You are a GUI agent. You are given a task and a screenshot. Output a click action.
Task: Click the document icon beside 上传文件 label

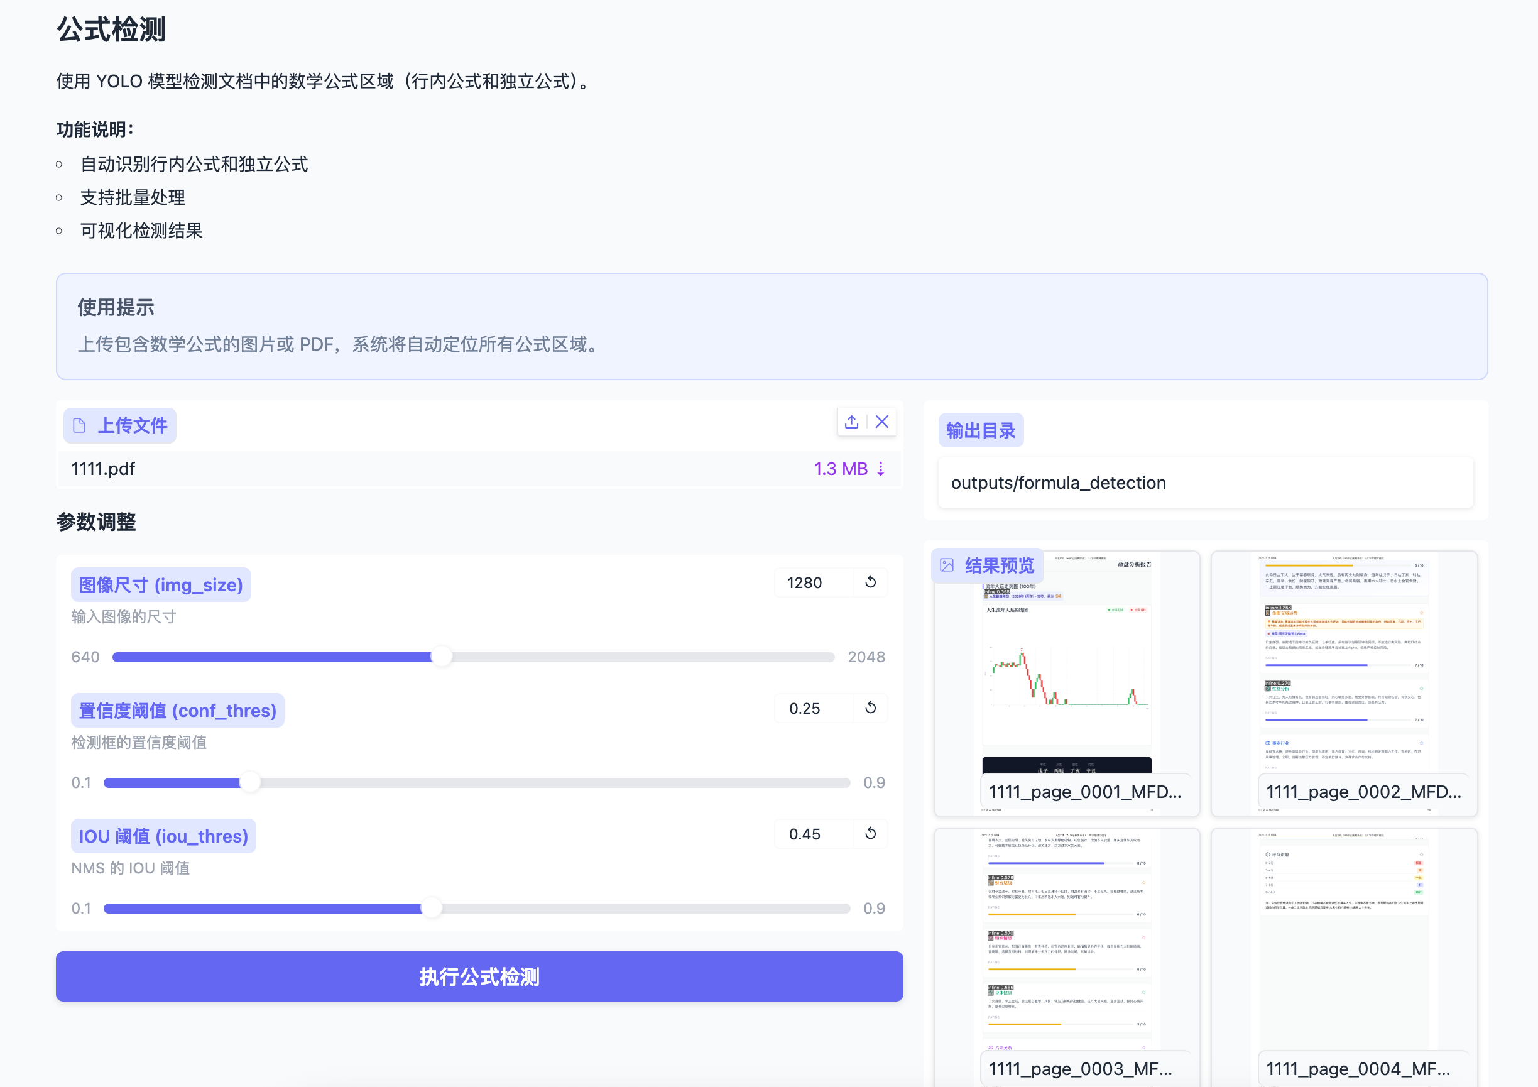click(x=80, y=425)
